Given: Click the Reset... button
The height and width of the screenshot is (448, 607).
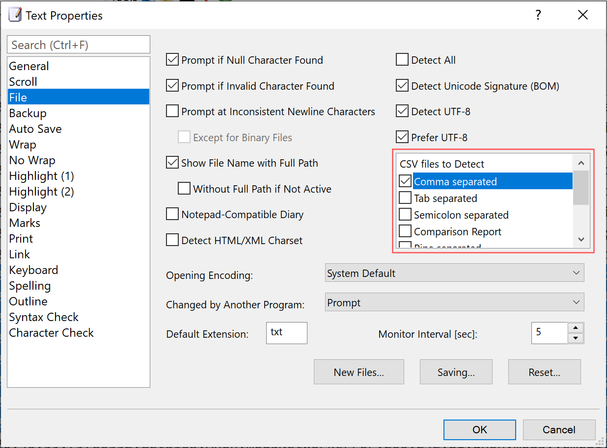Looking at the screenshot, I should [x=545, y=372].
